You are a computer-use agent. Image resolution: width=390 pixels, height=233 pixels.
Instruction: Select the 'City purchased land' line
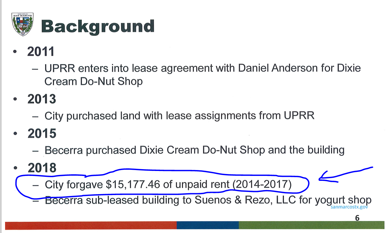point(179,116)
